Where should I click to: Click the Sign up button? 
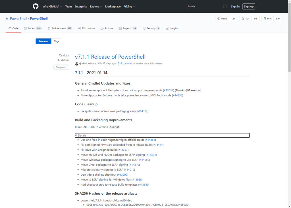(249, 7)
